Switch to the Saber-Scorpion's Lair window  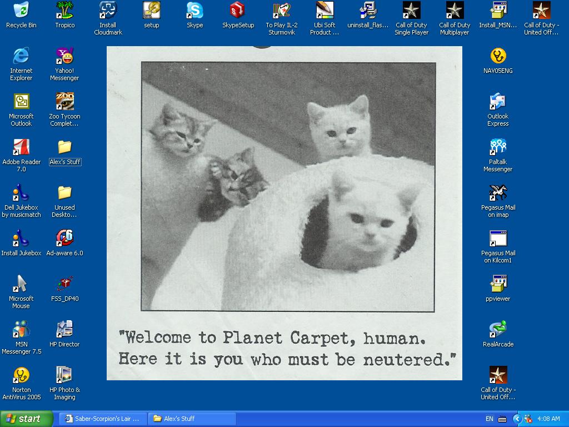pos(103,419)
